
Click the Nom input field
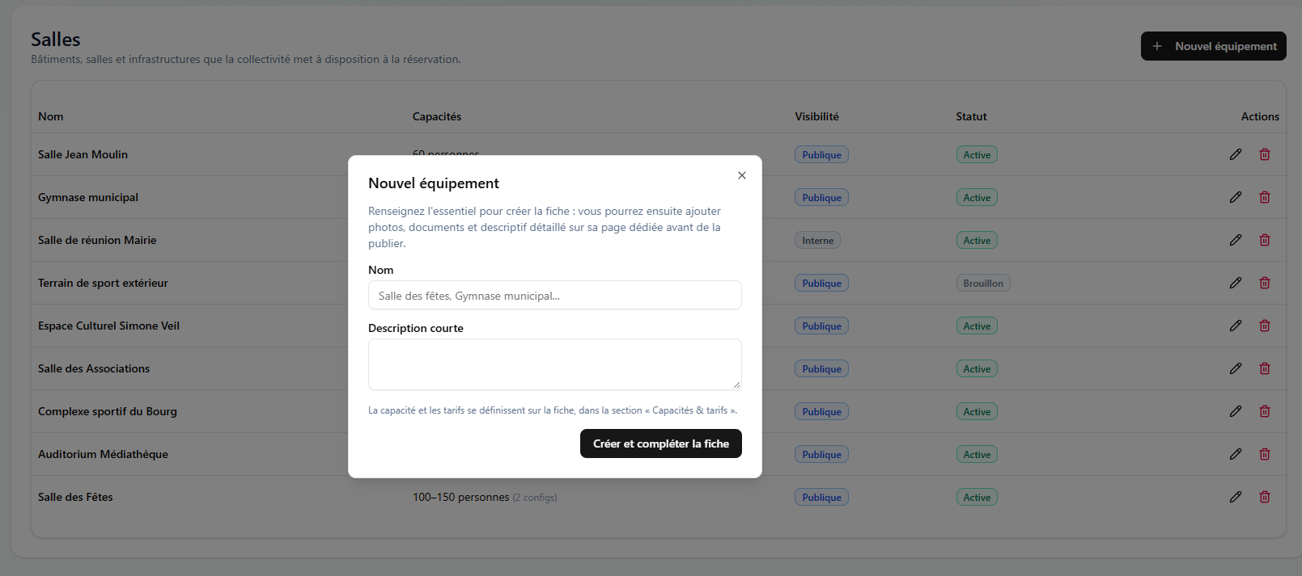click(555, 295)
